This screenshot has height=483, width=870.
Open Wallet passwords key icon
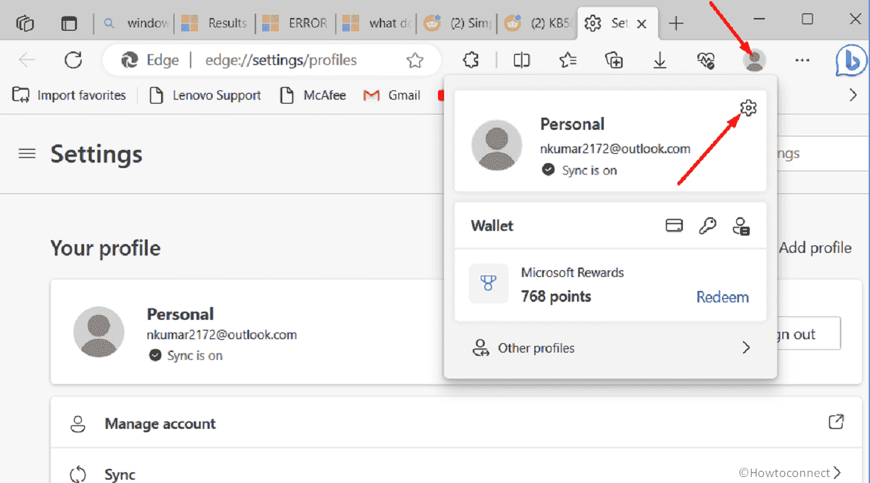tap(708, 226)
